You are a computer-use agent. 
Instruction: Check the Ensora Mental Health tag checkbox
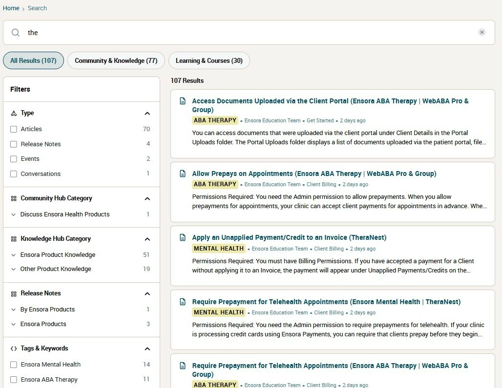pyautogui.click(x=14, y=365)
